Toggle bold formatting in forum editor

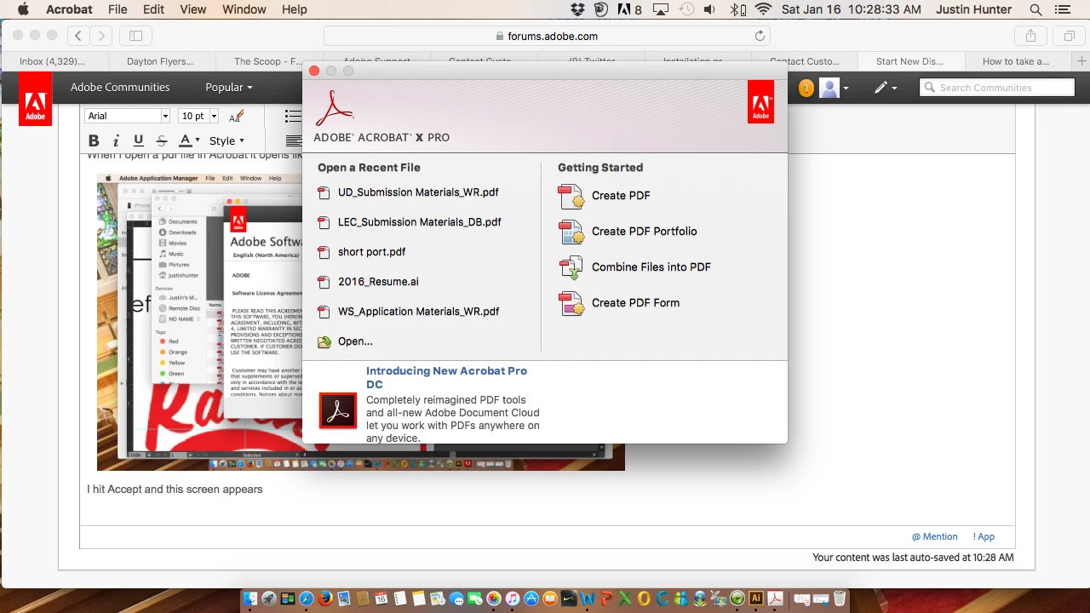coord(94,140)
